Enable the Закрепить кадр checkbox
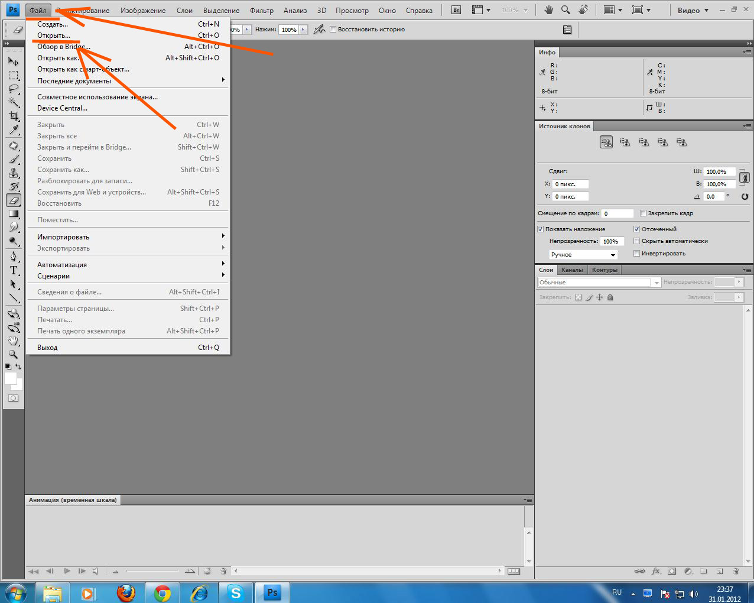 pyautogui.click(x=643, y=213)
